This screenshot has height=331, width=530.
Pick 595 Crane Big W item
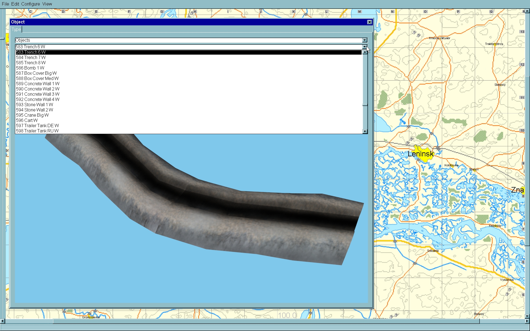coord(32,115)
